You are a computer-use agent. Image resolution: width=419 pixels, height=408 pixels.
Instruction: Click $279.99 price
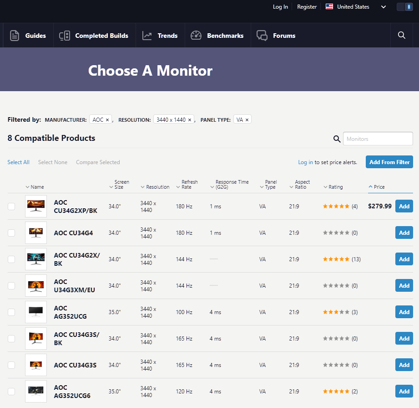(x=380, y=206)
